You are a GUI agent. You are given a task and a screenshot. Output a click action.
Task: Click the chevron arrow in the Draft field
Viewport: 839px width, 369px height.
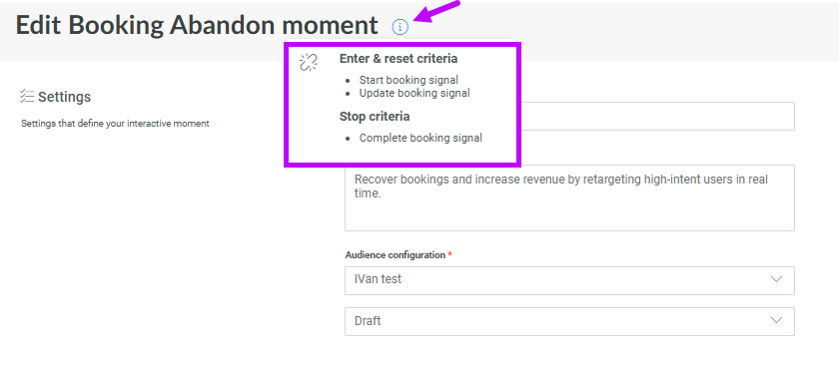pyautogui.click(x=776, y=320)
